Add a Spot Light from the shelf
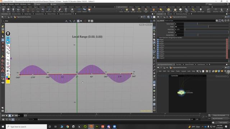 pyautogui.click(x=133, y=10)
